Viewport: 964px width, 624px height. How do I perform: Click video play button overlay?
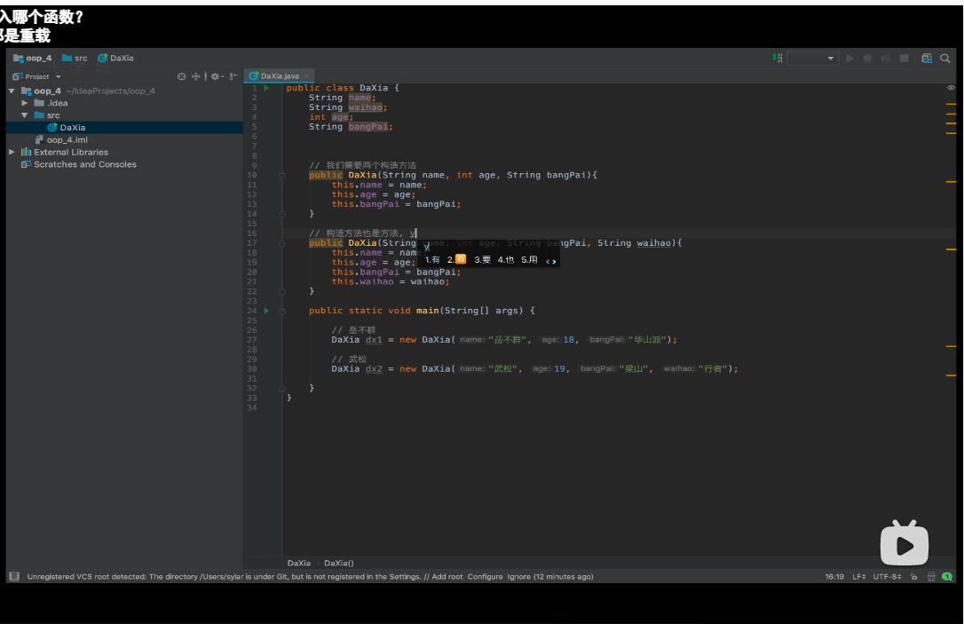(904, 543)
